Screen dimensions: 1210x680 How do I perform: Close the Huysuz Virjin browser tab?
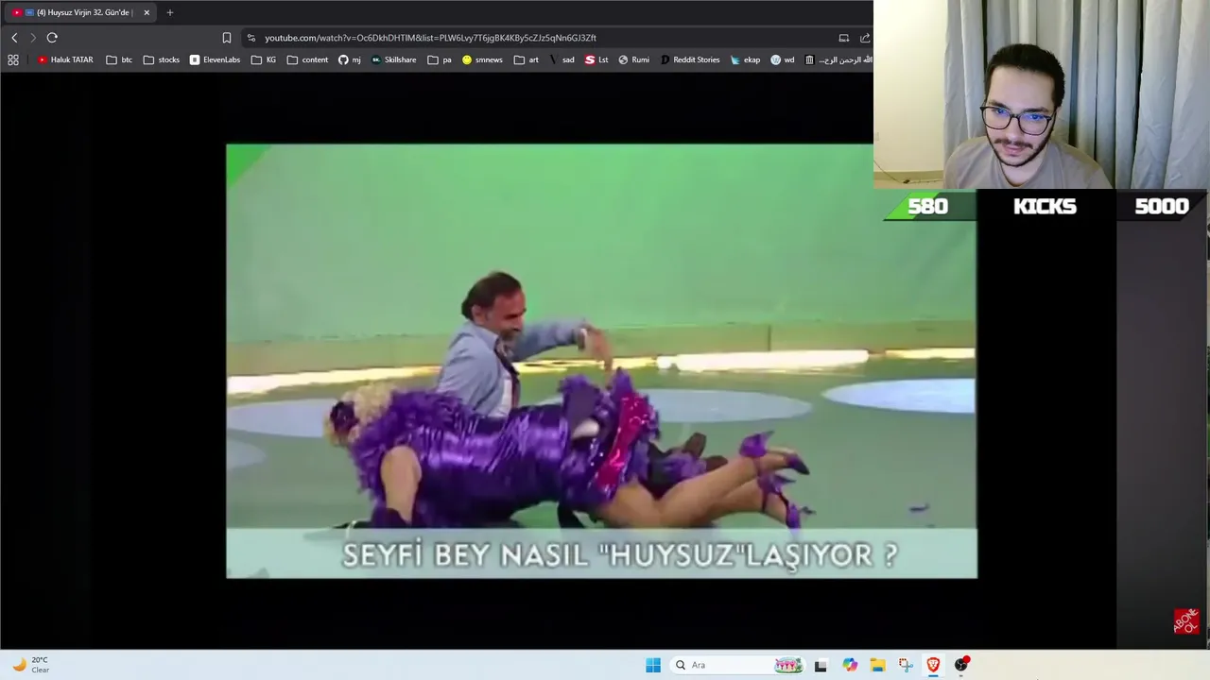pos(147,12)
